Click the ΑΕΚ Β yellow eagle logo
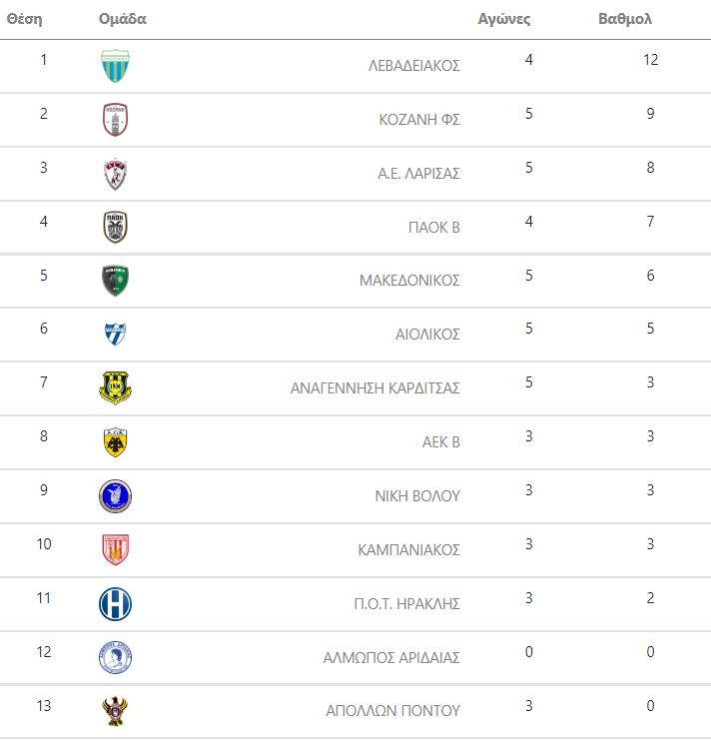Image resolution: width=711 pixels, height=740 pixels. (115, 442)
